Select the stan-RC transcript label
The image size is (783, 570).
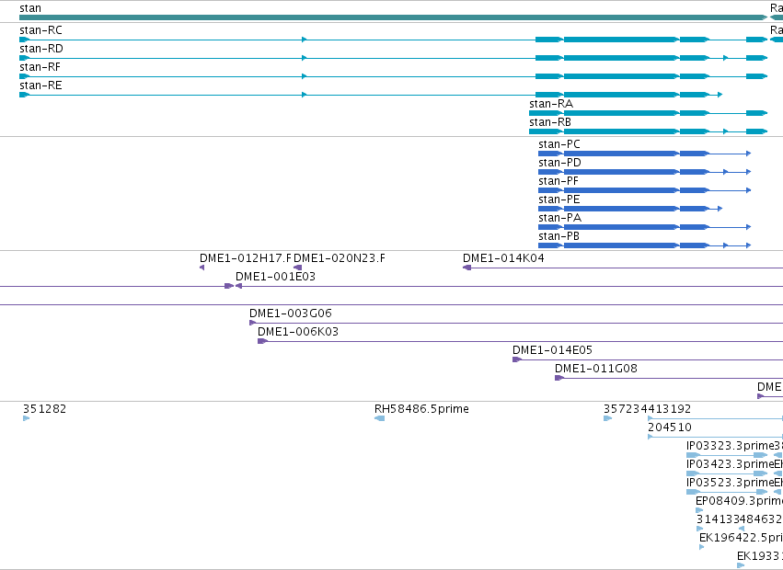click(x=41, y=30)
